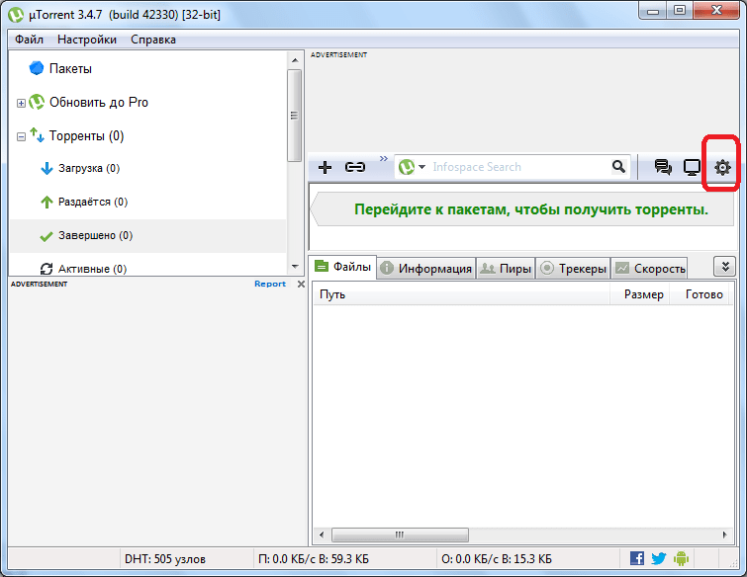The image size is (747, 577).
Task: Switch to the Пиры tab
Action: [506, 269]
